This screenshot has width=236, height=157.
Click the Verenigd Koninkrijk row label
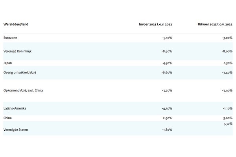click(x=20, y=51)
